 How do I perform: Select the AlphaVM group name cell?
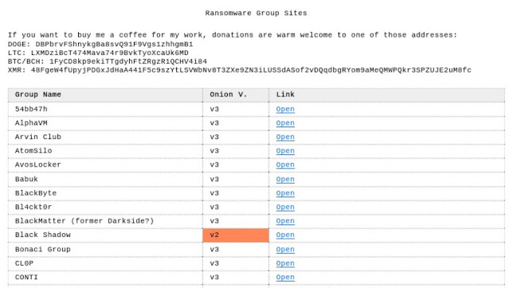tap(105, 123)
